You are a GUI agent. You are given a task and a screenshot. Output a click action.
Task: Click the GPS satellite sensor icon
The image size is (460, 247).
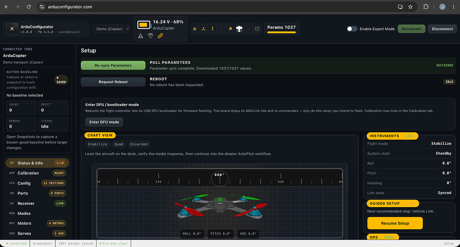click(x=230, y=29)
